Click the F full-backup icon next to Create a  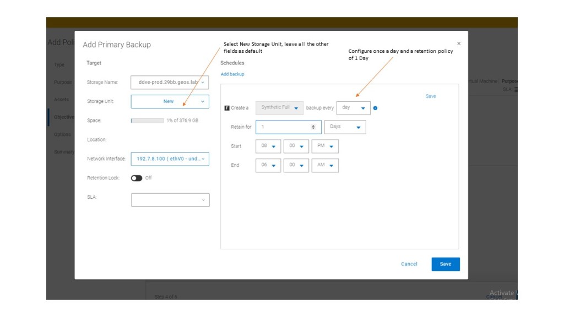[227, 108]
